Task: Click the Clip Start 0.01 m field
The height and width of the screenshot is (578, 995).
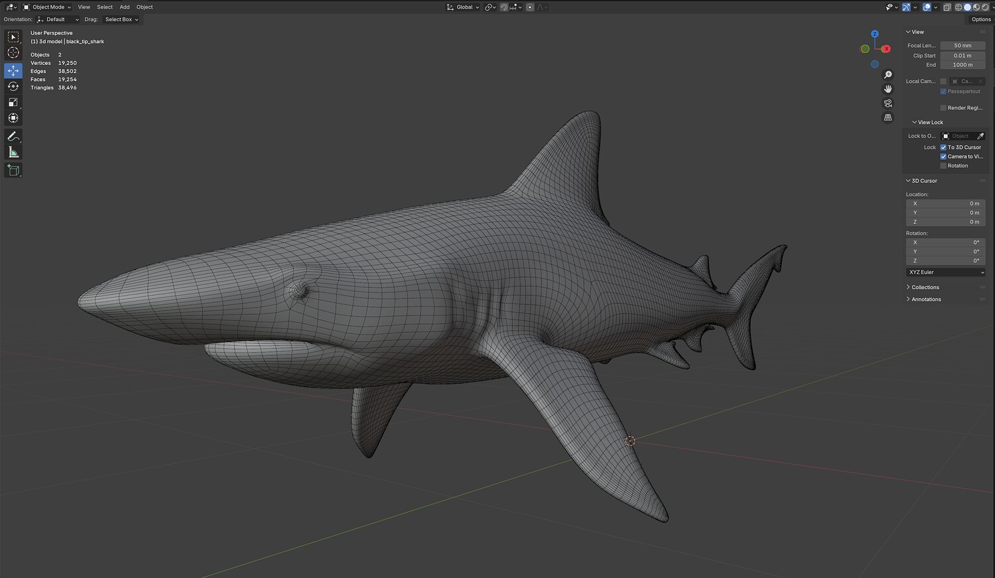Action: pyautogui.click(x=962, y=56)
